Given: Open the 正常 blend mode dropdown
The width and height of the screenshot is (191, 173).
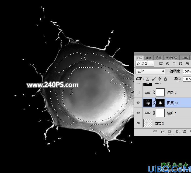Looking at the screenshot, I should tap(150, 71).
